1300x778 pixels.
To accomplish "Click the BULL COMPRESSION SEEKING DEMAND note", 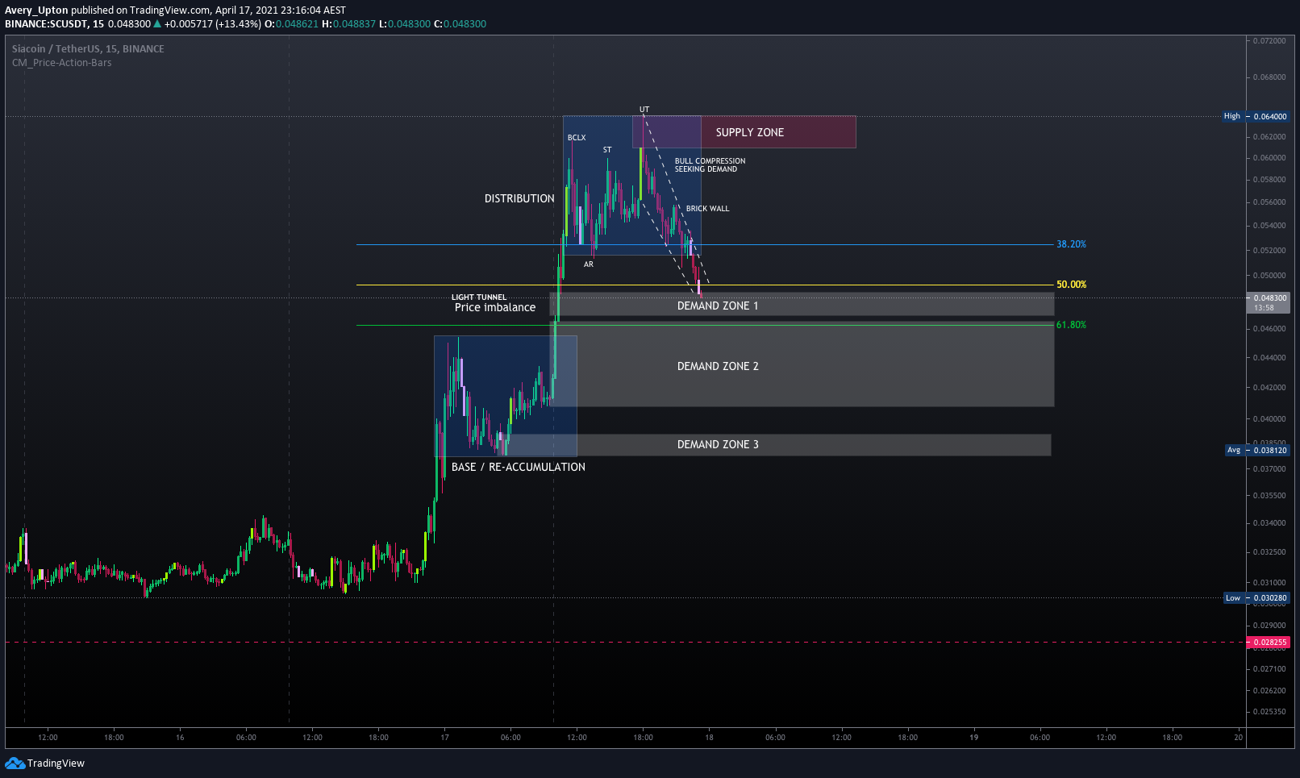I will [x=710, y=165].
